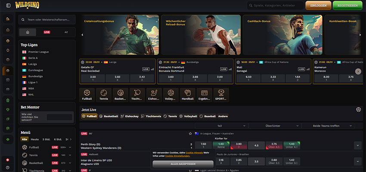Select Eishockey filter under Jetzt Live
This screenshot has height=172, width=366.
[x=130, y=116]
